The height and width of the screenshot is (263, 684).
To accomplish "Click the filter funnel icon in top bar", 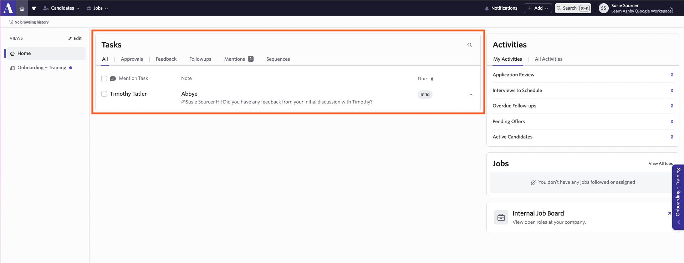I will [34, 8].
